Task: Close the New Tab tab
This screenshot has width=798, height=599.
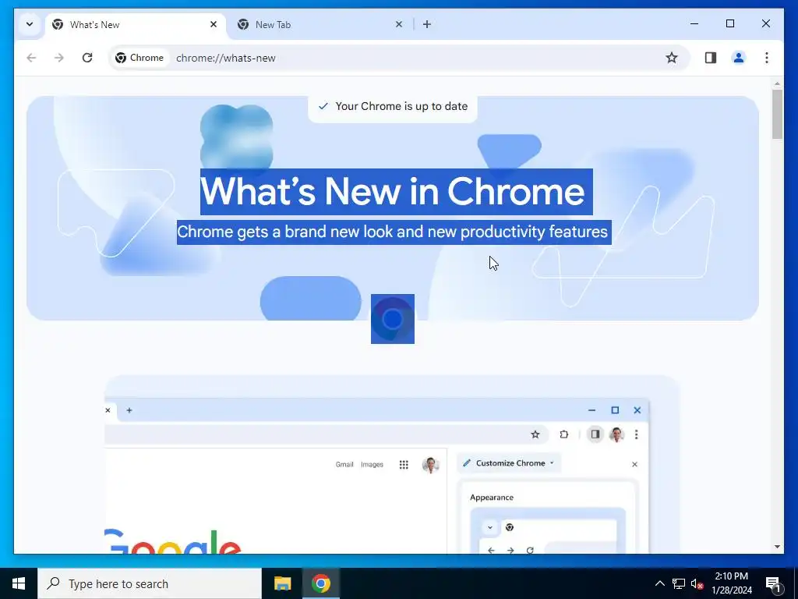Action: tap(399, 24)
